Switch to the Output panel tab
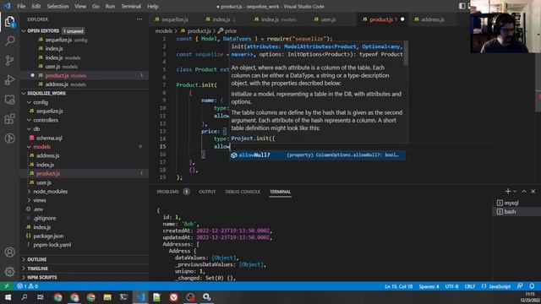The height and width of the screenshot is (304, 541). pos(207,192)
